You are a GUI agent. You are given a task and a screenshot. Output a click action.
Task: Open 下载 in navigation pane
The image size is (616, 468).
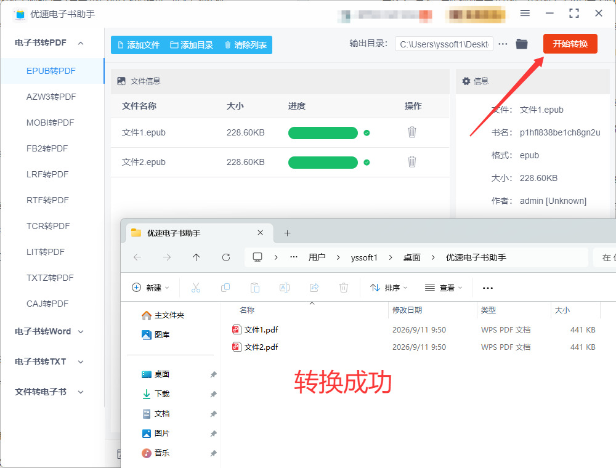(156, 393)
